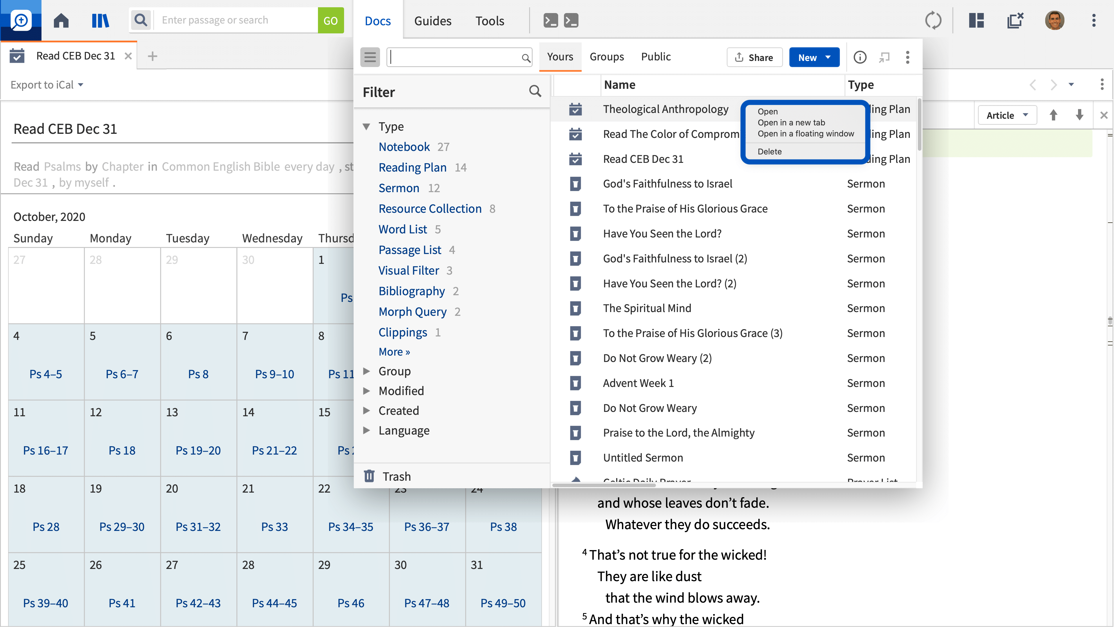Expand the Modified filter section
The width and height of the screenshot is (1114, 627).
366,391
